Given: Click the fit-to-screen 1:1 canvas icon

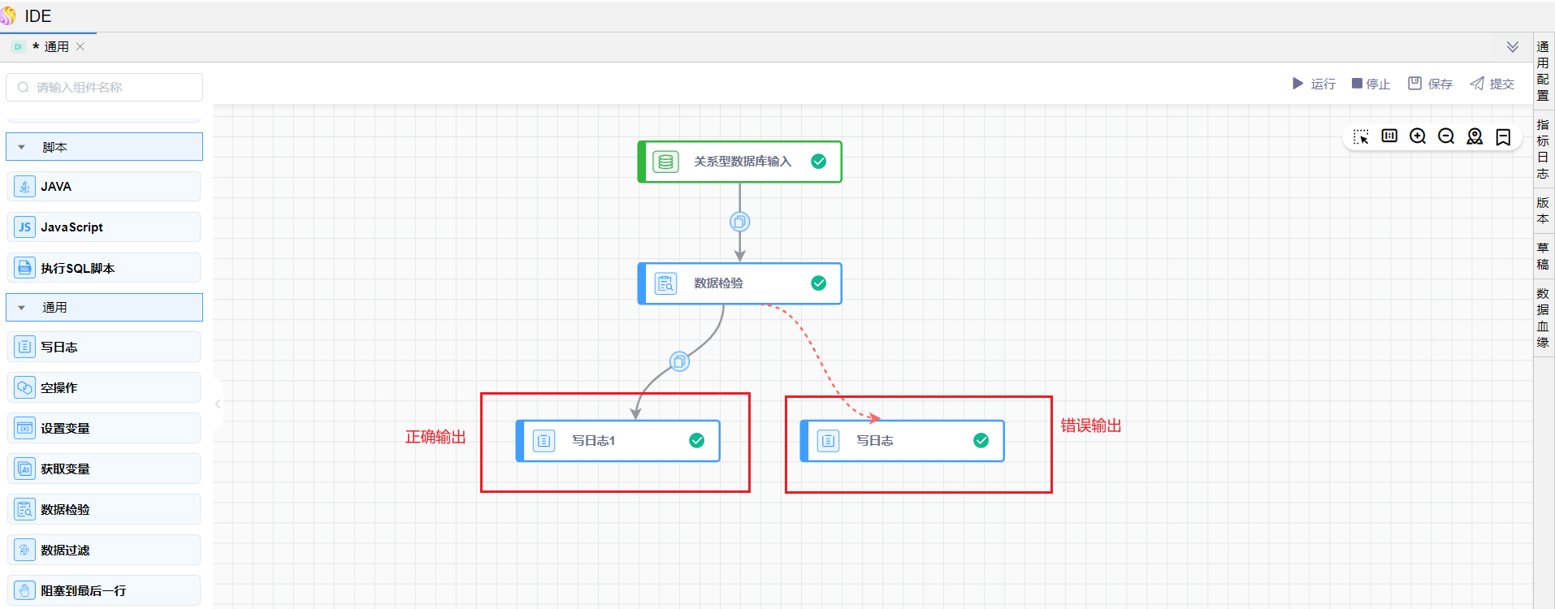Looking at the screenshot, I should pos(1389,136).
